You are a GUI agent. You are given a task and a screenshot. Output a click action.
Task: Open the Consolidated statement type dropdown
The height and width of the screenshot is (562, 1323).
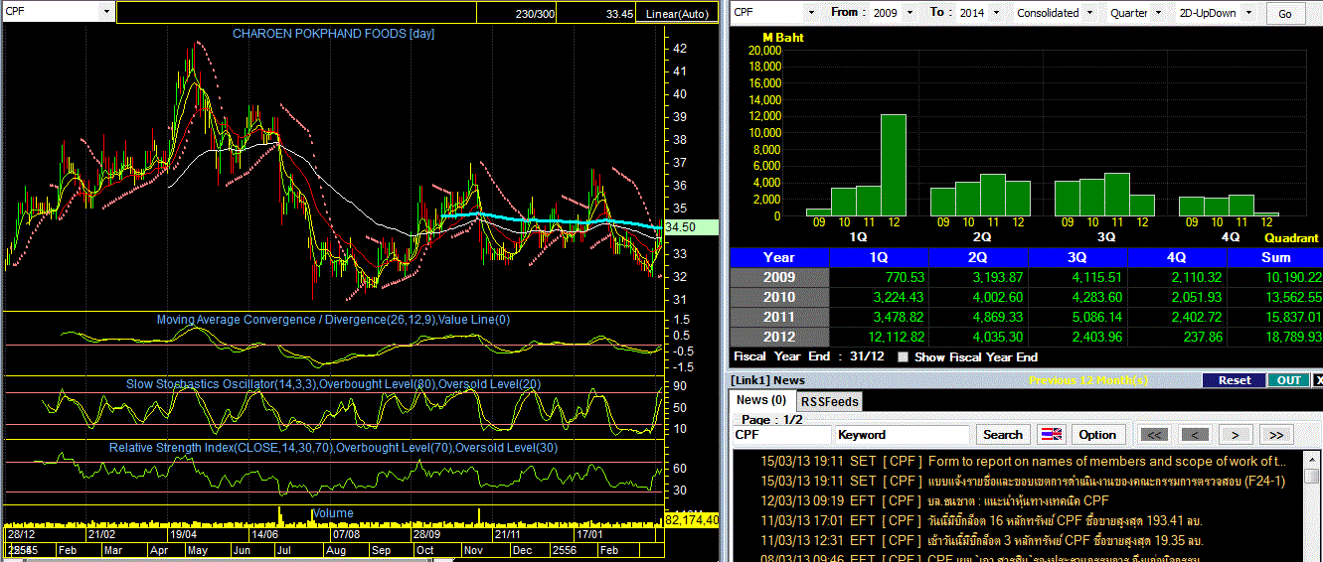tap(1055, 13)
